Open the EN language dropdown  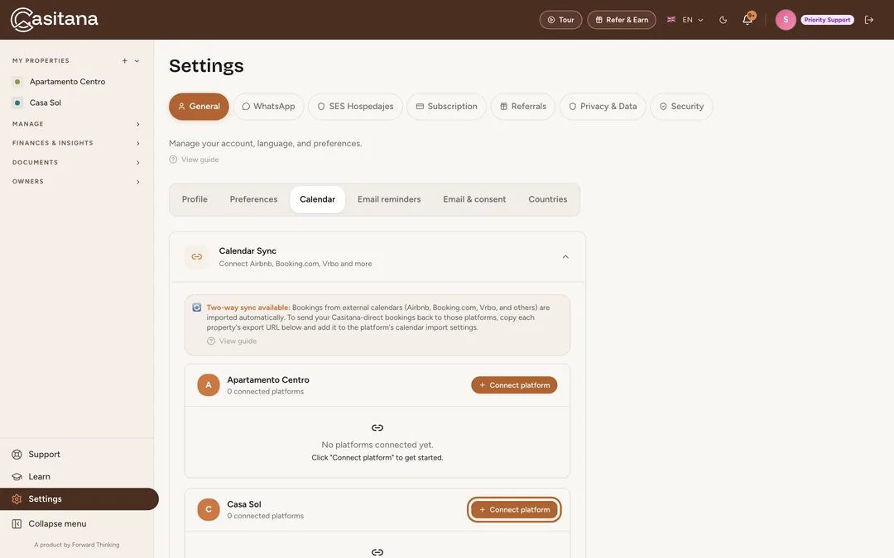click(685, 20)
